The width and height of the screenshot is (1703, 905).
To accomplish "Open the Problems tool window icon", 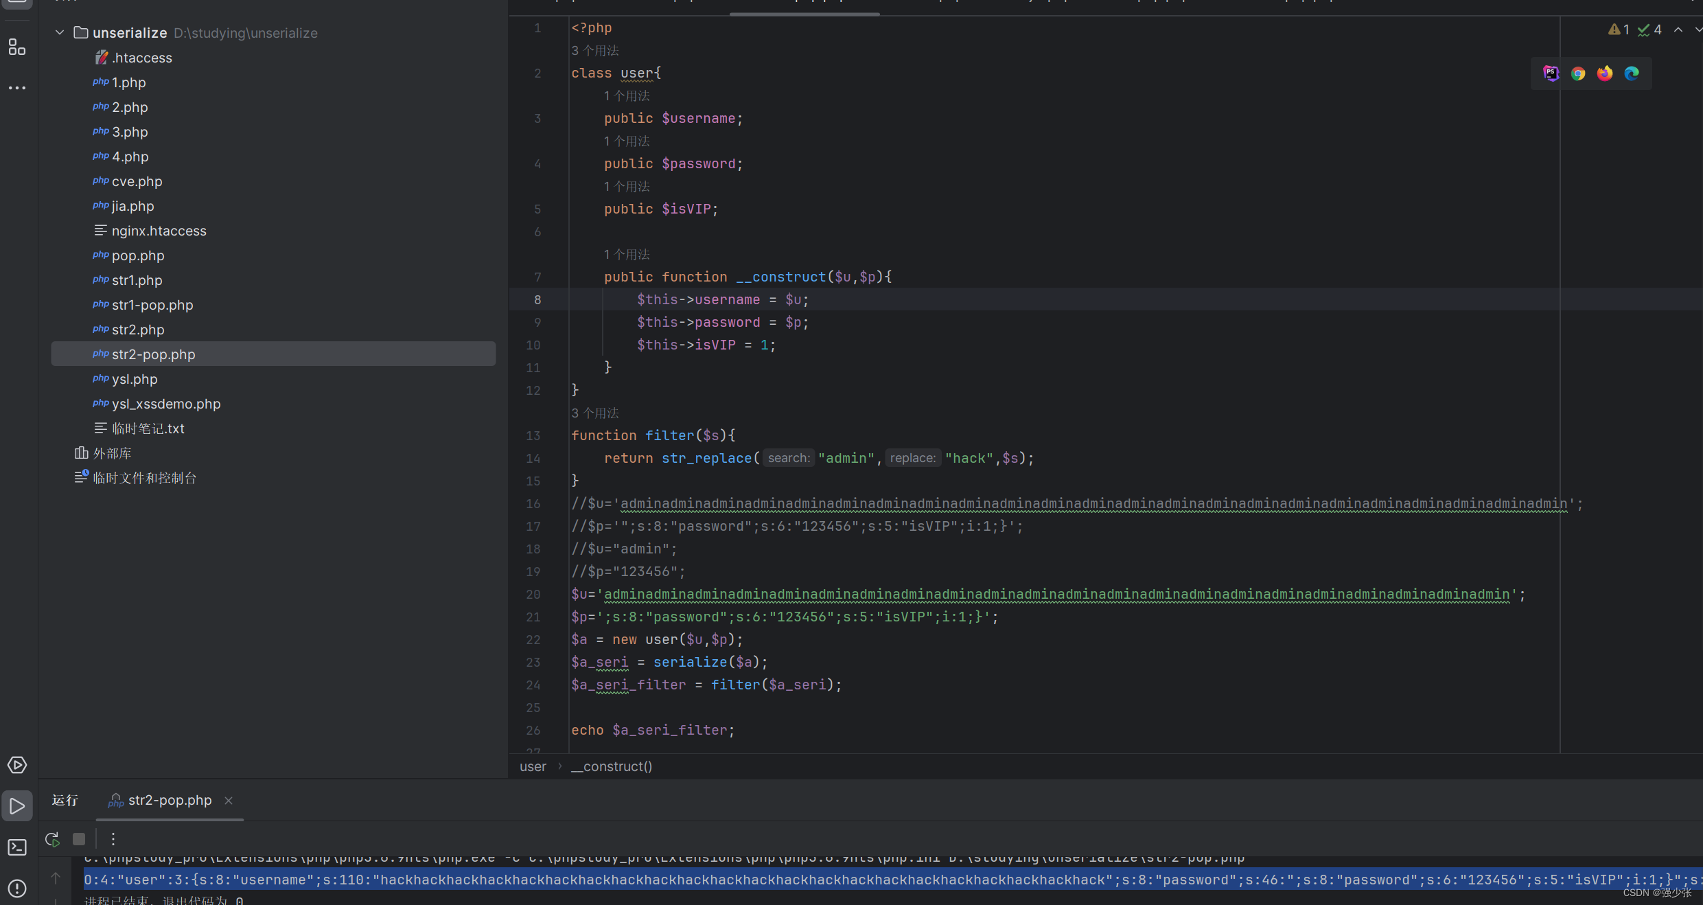I will coord(17,889).
